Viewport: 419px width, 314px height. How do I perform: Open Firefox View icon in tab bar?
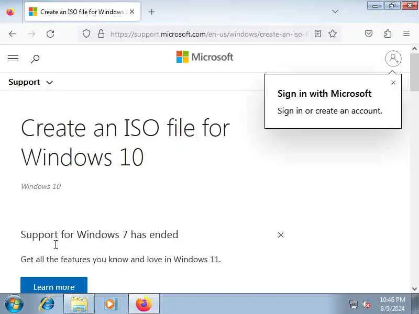10,12
